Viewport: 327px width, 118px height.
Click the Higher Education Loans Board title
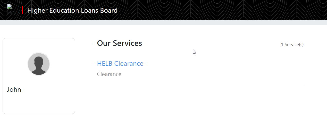point(72,10)
